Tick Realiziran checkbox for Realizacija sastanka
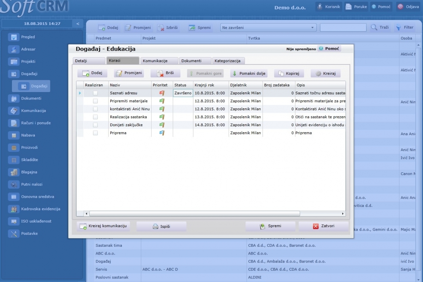 95,117
